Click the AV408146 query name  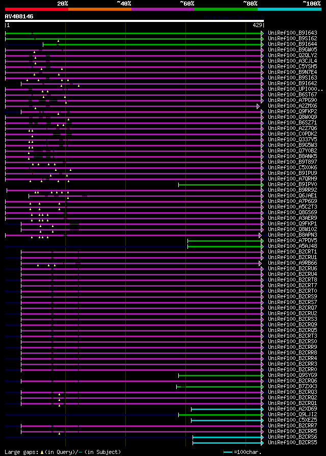tap(19, 16)
